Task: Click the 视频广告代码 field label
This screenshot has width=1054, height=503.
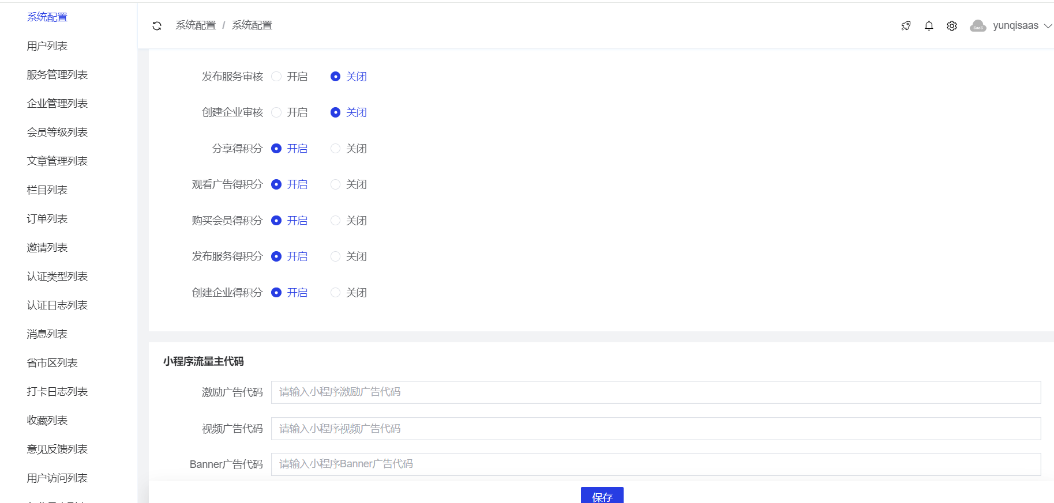Action: (232, 429)
